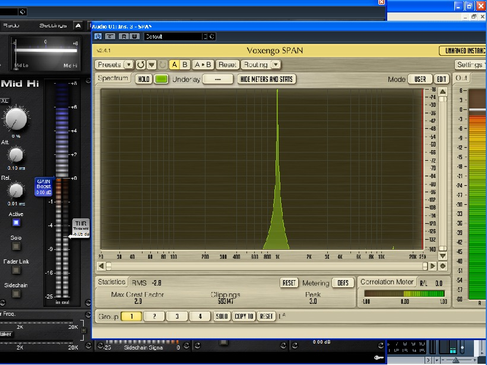Click the undo arrow icon in SPAN
487x365 pixels.
(141, 65)
